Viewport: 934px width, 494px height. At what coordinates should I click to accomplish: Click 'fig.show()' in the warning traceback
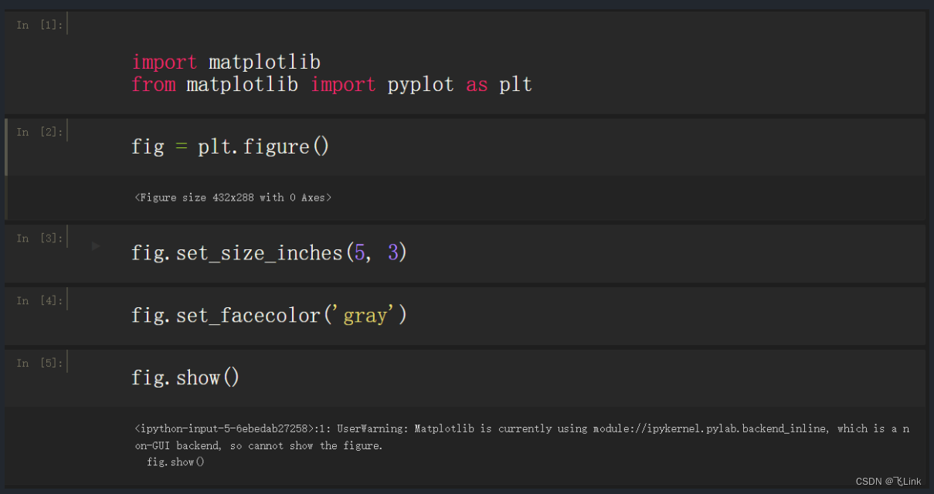click(x=175, y=462)
